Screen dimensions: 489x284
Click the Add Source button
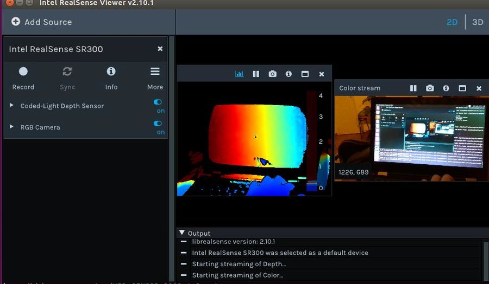click(42, 22)
